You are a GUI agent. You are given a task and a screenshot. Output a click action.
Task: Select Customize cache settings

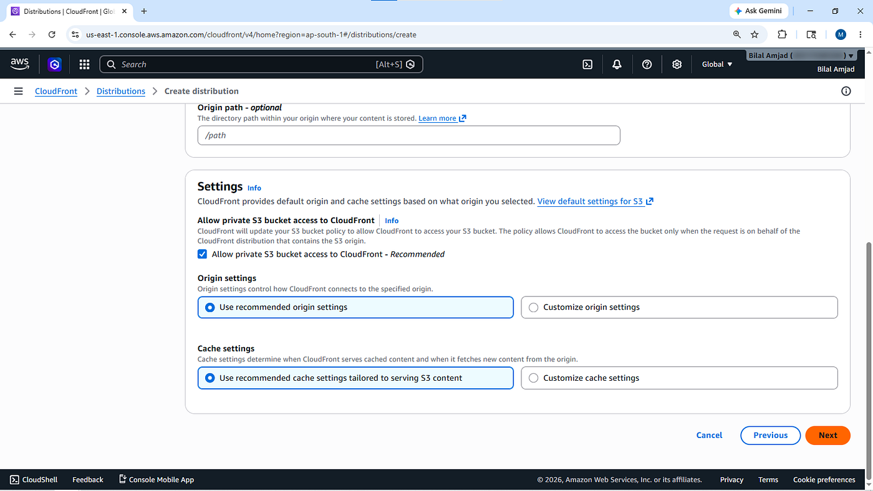(x=679, y=378)
